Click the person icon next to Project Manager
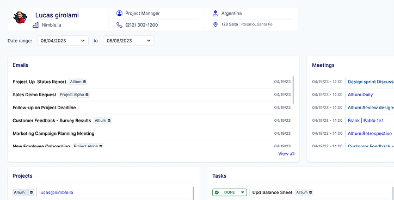Screen dimensions: 394x200 (x=119, y=13)
